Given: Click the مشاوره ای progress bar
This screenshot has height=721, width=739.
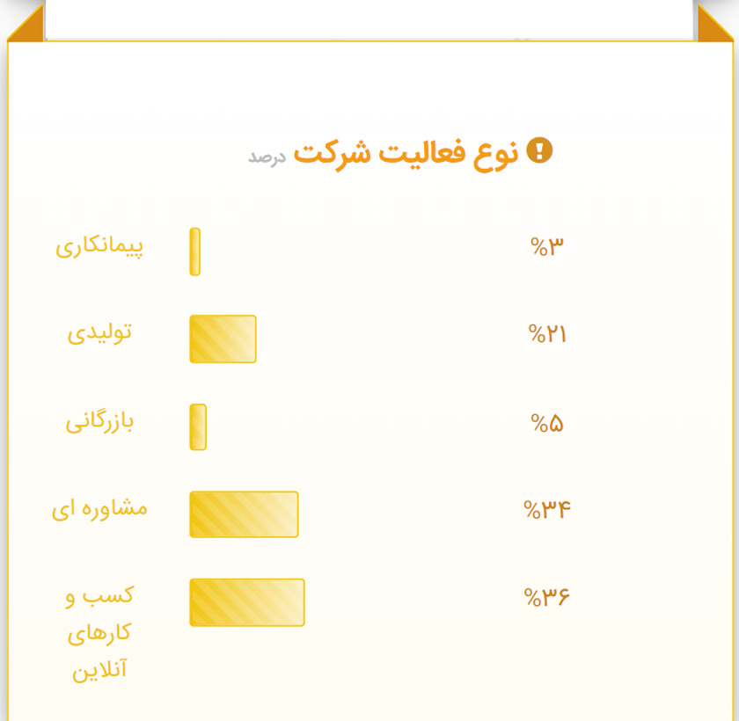Looking at the screenshot, I should [244, 514].
